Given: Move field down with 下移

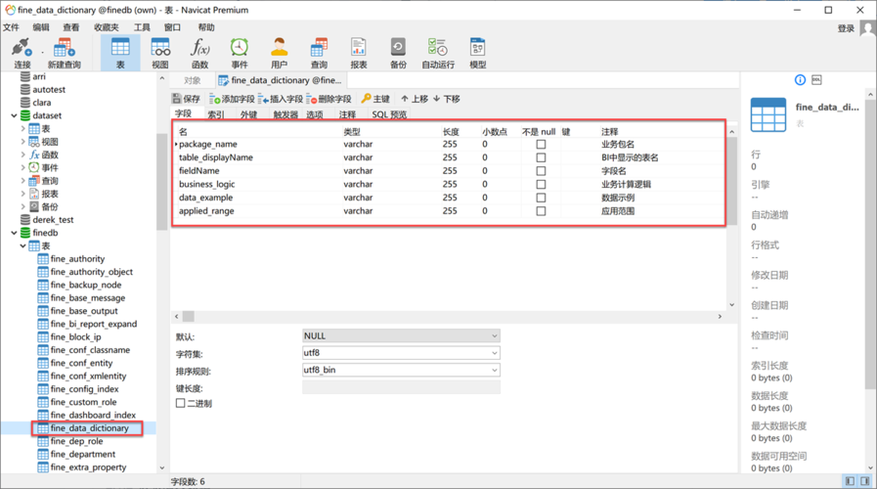Looking at the screenshot, I should point(447,99).
